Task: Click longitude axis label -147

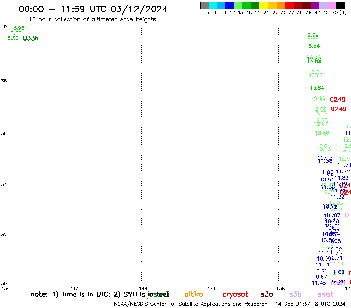Action: [73, 289]
